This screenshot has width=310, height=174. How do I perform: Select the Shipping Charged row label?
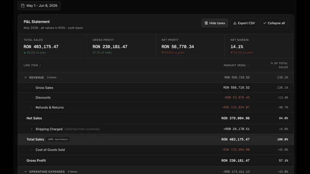(x=49, y=129)
